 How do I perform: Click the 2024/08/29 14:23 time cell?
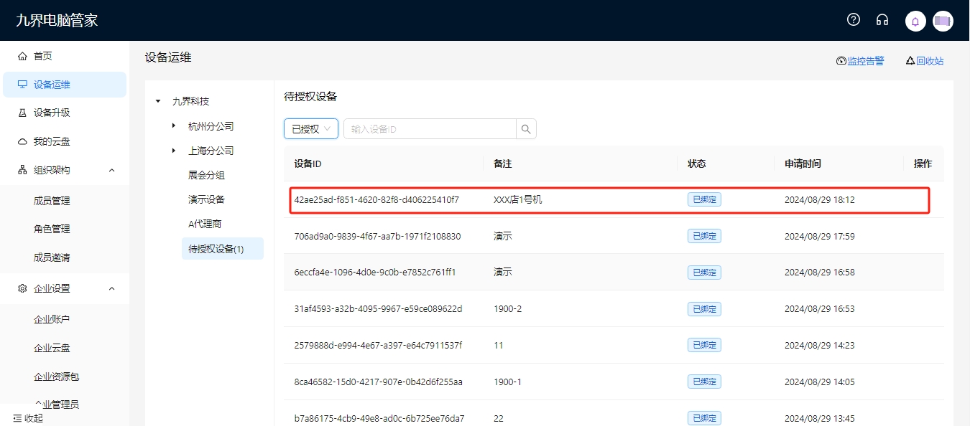pos(820,346)
